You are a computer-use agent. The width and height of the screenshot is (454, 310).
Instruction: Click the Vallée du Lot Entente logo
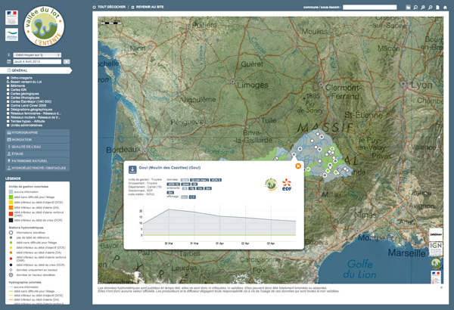coord(44,26)
